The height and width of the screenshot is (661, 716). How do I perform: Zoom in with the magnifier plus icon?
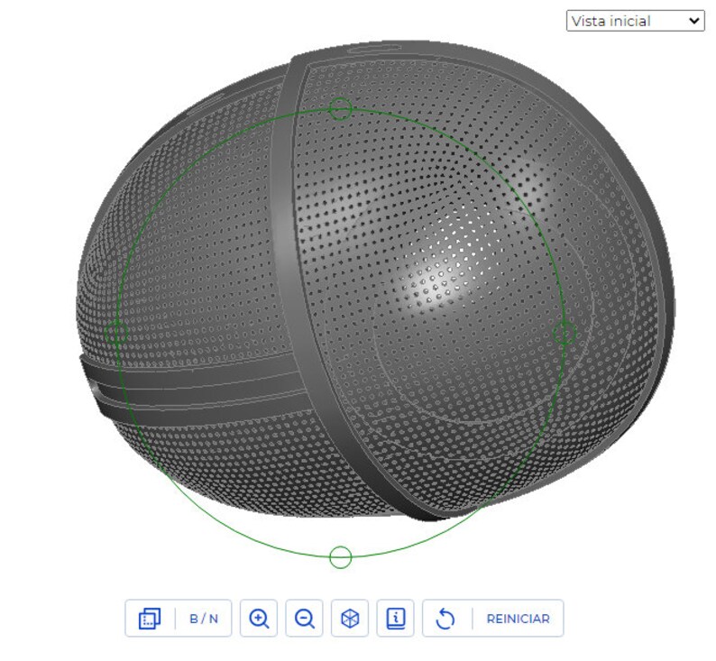[x=259, y=619]
